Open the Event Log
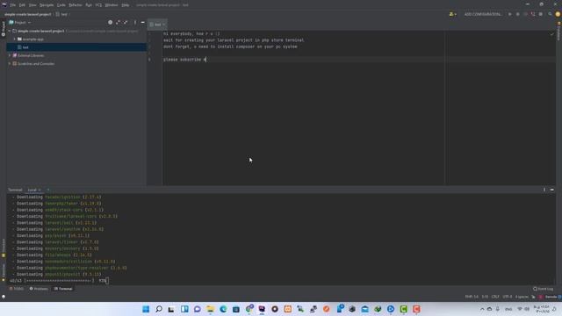 [544, 289]
